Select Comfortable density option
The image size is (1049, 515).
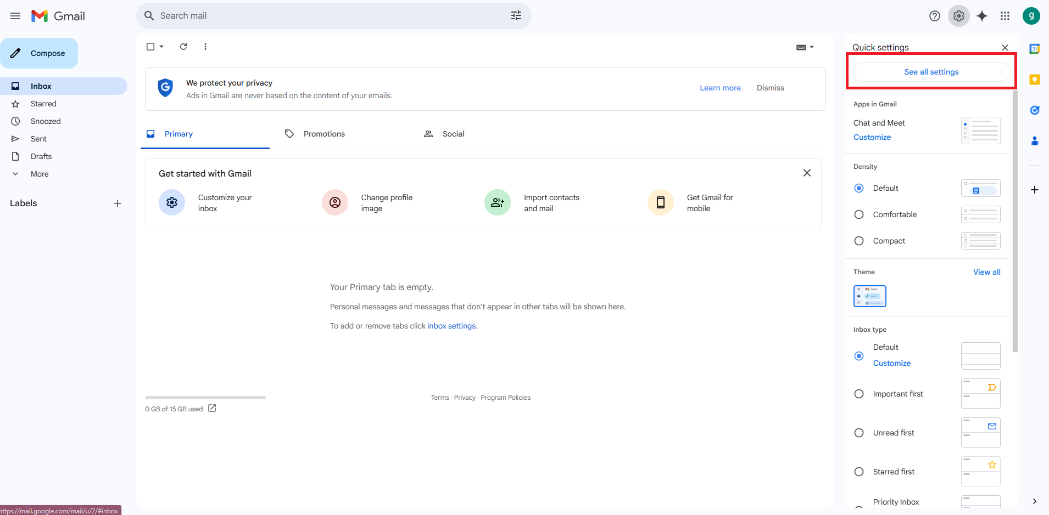coord(859,214)
